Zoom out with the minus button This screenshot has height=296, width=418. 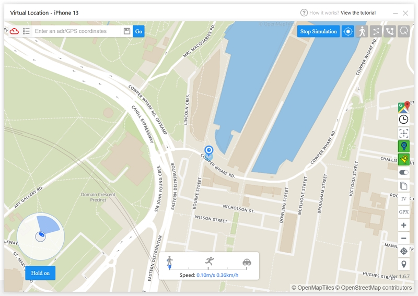pyautogui.click(x=403, y=238)
